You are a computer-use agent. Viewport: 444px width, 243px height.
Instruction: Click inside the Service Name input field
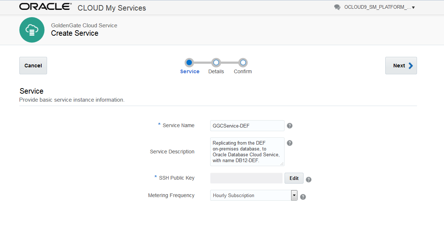pyautogui.click(x=247, y=125)
